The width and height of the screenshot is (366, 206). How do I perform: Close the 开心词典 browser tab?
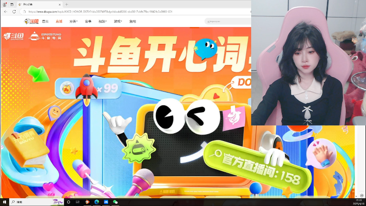tap(59, 5)
